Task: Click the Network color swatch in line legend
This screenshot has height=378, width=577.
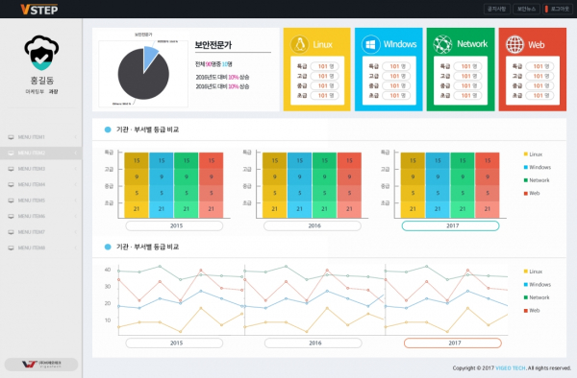Action: point(526,297)
